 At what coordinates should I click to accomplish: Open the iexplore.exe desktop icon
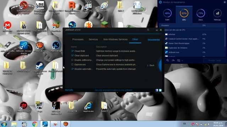tap(88, 107)
